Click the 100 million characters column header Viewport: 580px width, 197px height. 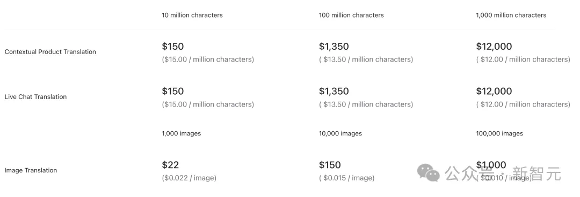(x=351, y=15)
